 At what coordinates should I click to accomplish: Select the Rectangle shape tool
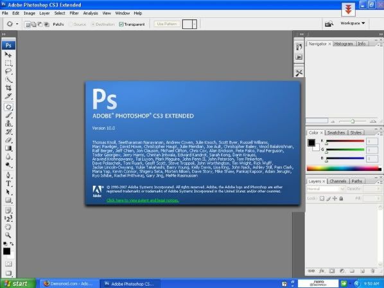click(8, 200)
